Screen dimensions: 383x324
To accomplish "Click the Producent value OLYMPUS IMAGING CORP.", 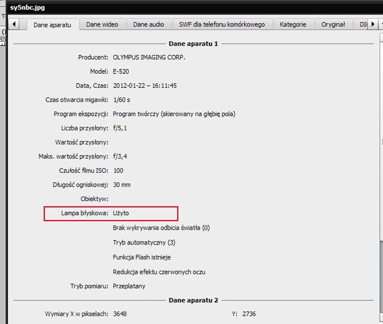I will pyautogui.click(x=149, y=57).
